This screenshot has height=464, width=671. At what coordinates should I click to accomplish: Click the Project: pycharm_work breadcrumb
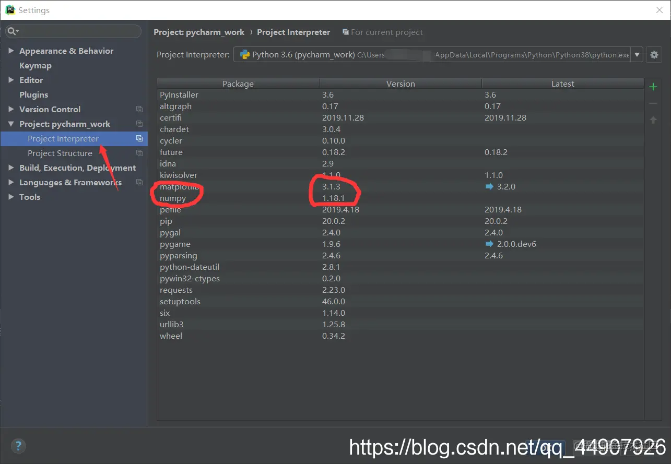coord(199,32)
